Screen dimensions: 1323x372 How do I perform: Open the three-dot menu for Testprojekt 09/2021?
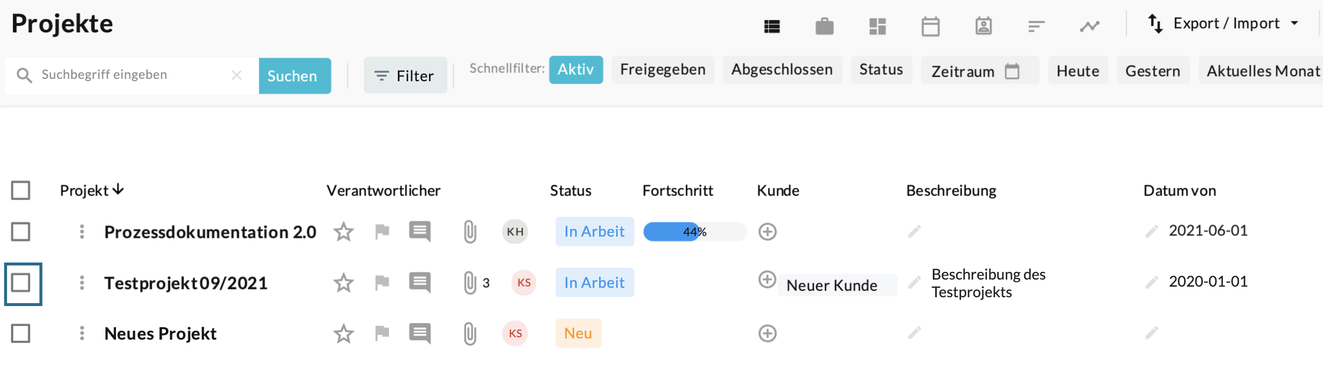pos(82,283)
